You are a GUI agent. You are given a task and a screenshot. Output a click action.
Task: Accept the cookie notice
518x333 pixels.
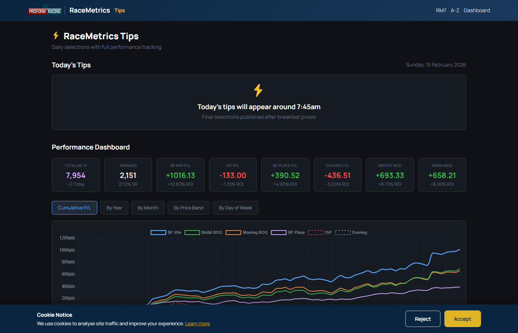click(x=462, y=319)
